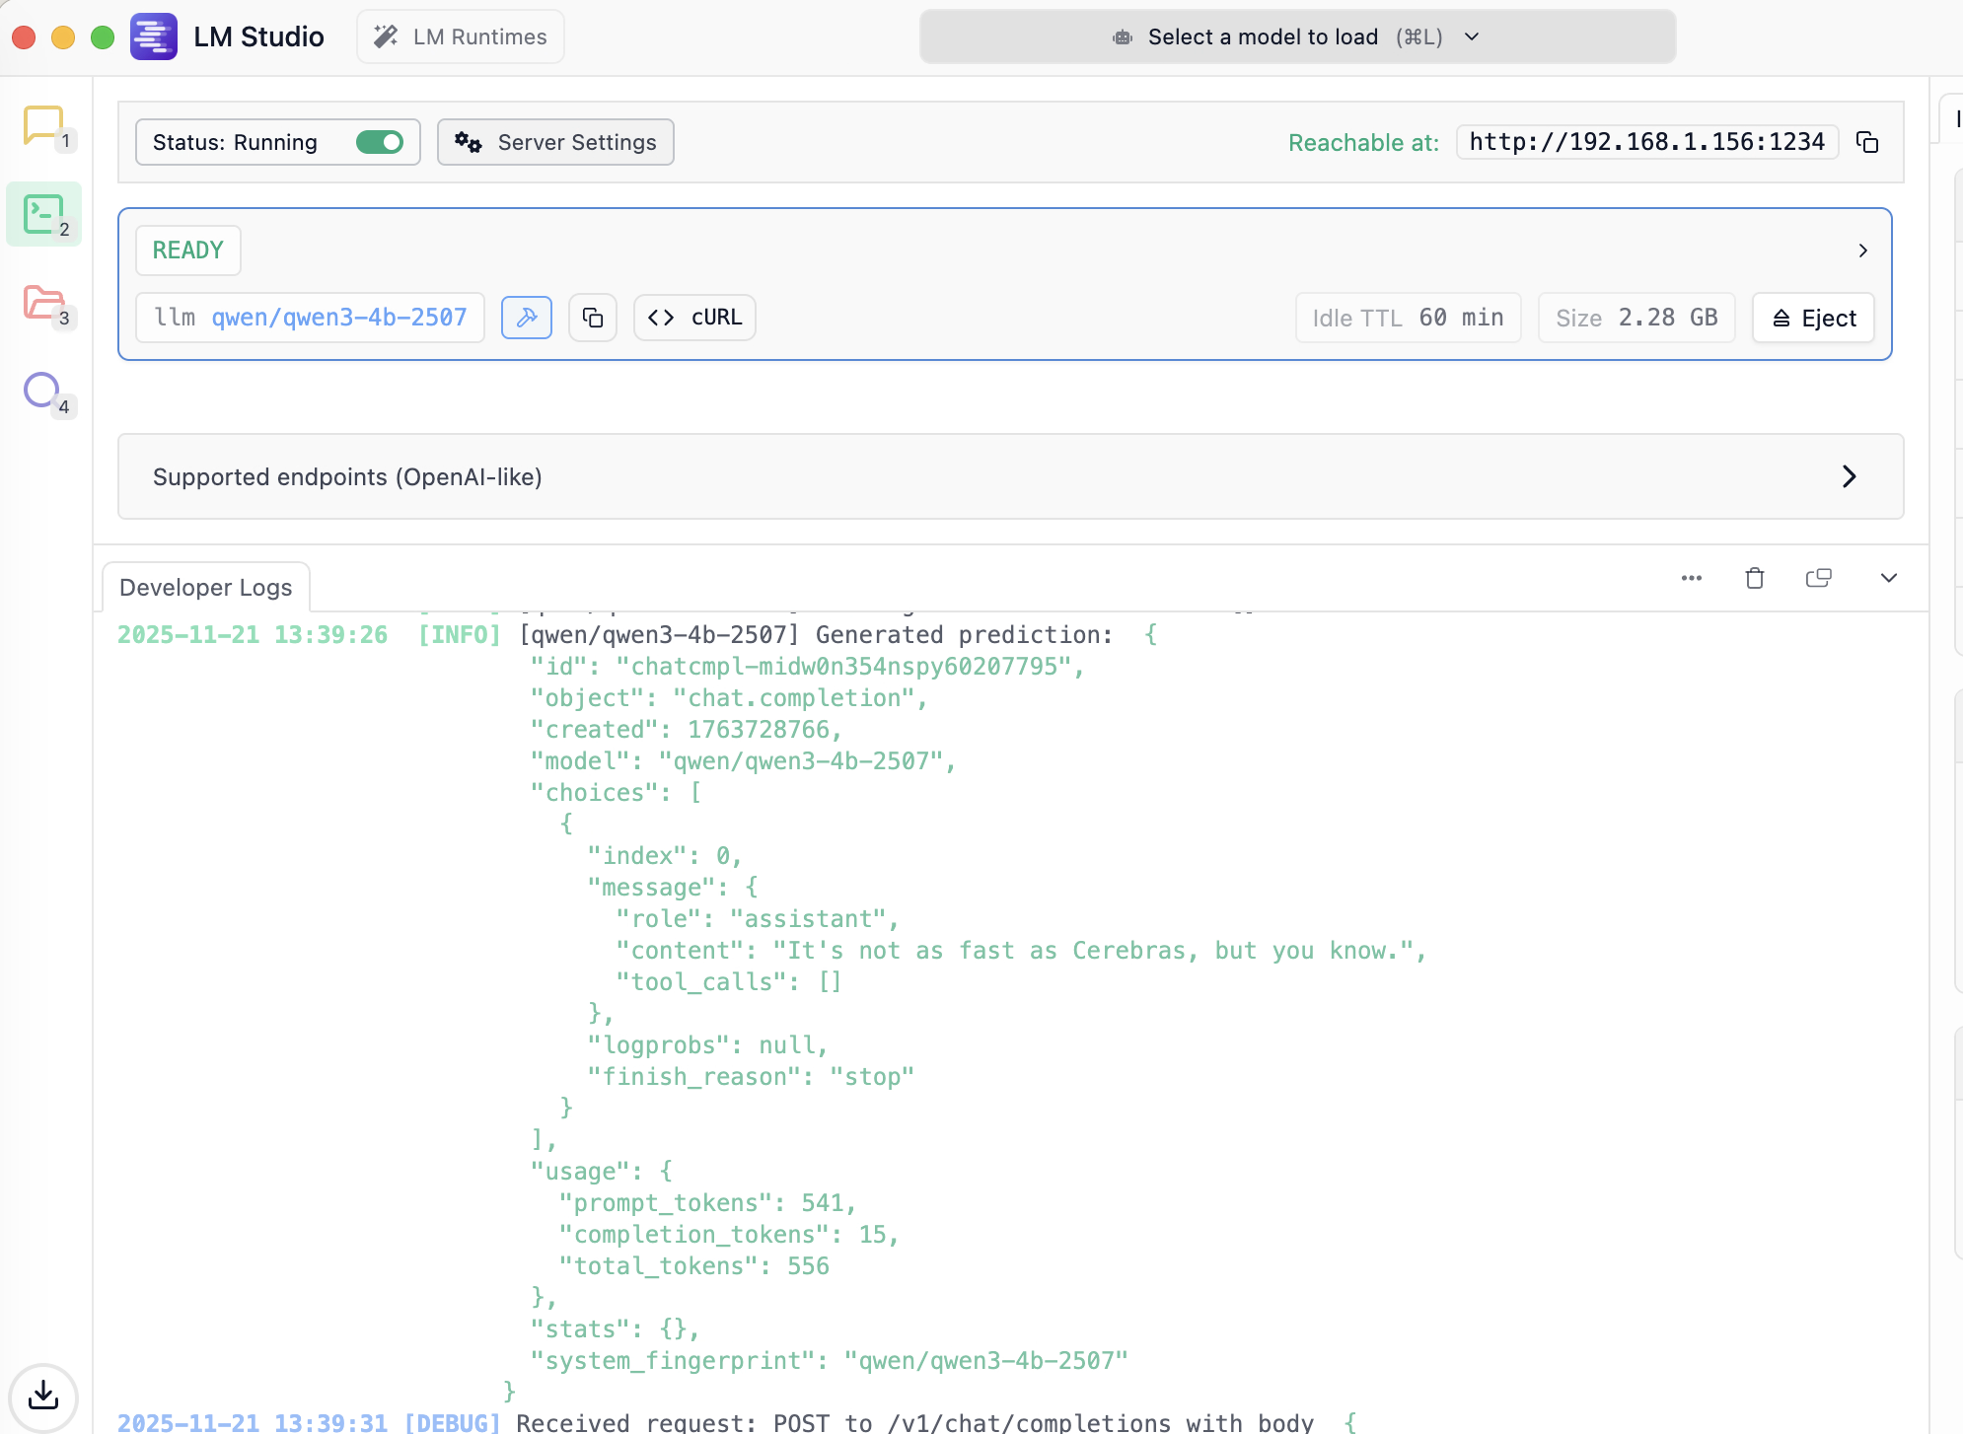
Task: Click the model settings wrench icon
Action: pyautogui.click(x=526, y=318)
